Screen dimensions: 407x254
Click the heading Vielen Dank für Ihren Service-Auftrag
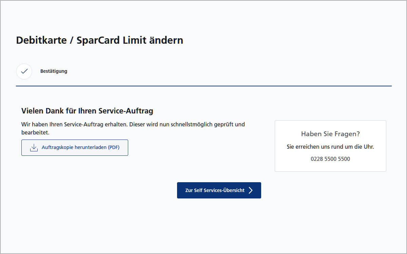pyautogui.click(x=87, y=111)
